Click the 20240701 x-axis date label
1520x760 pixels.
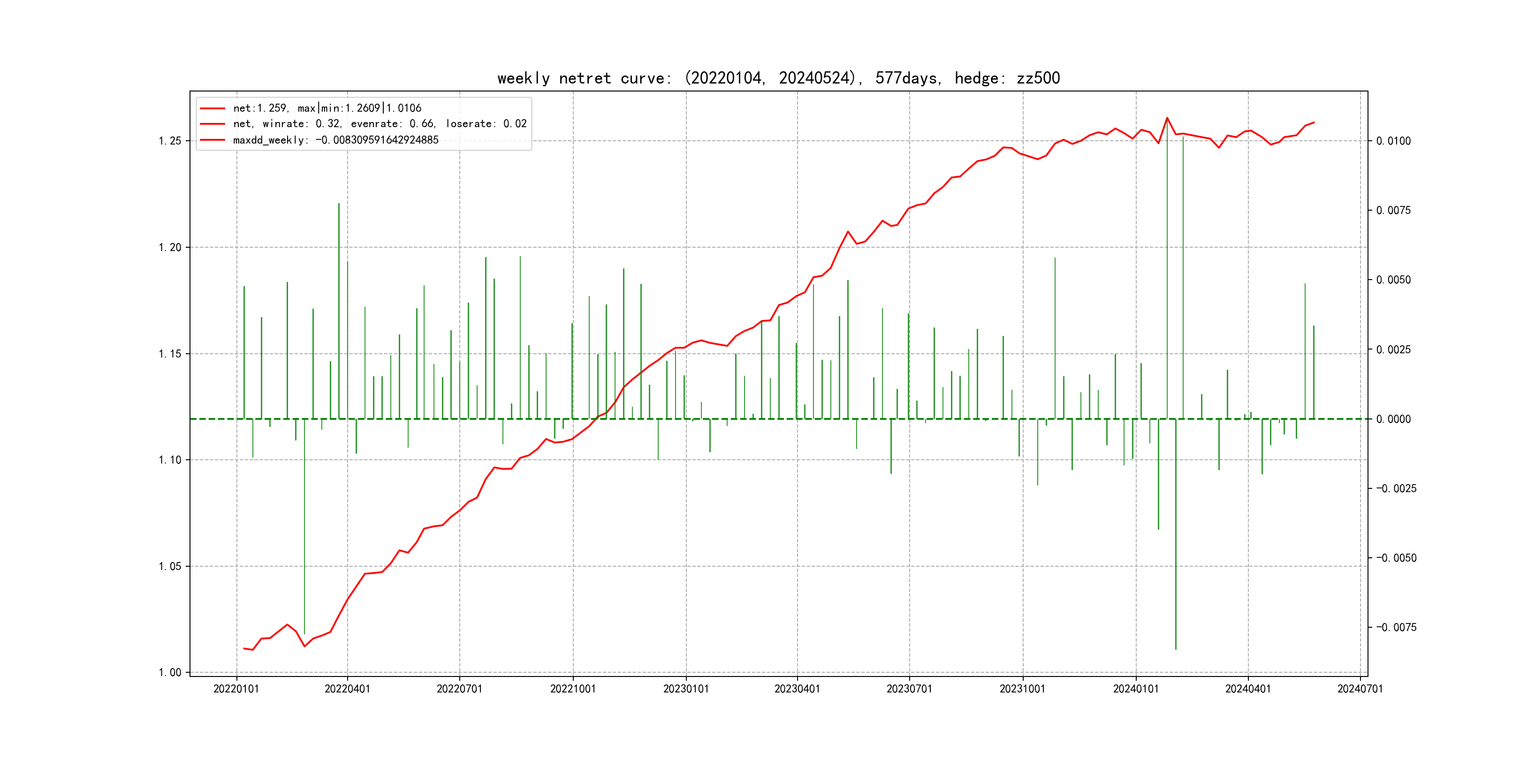point(1360,689)
